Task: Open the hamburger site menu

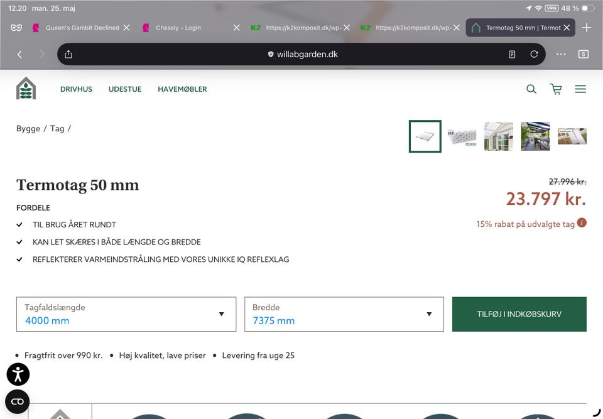Action: [580, 89]
